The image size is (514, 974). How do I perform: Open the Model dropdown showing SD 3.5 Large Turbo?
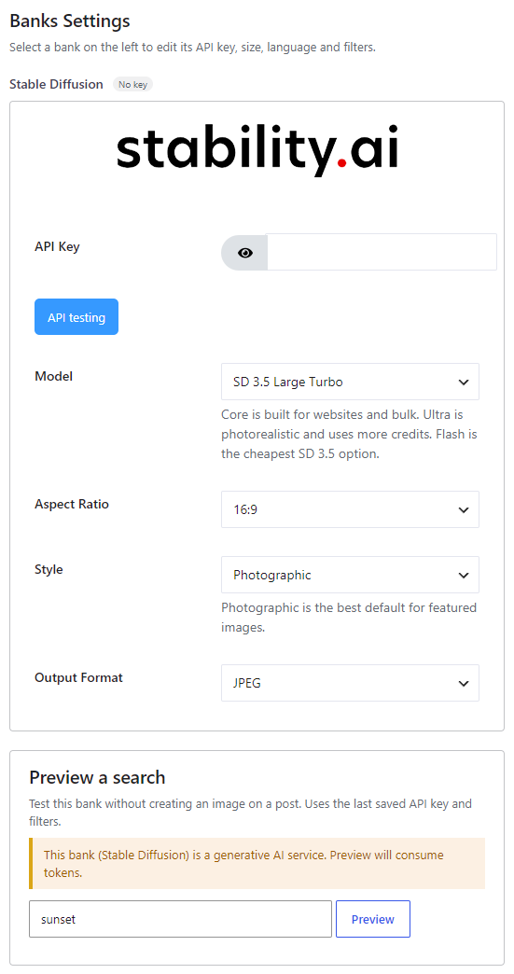click(x=350, y=382)
